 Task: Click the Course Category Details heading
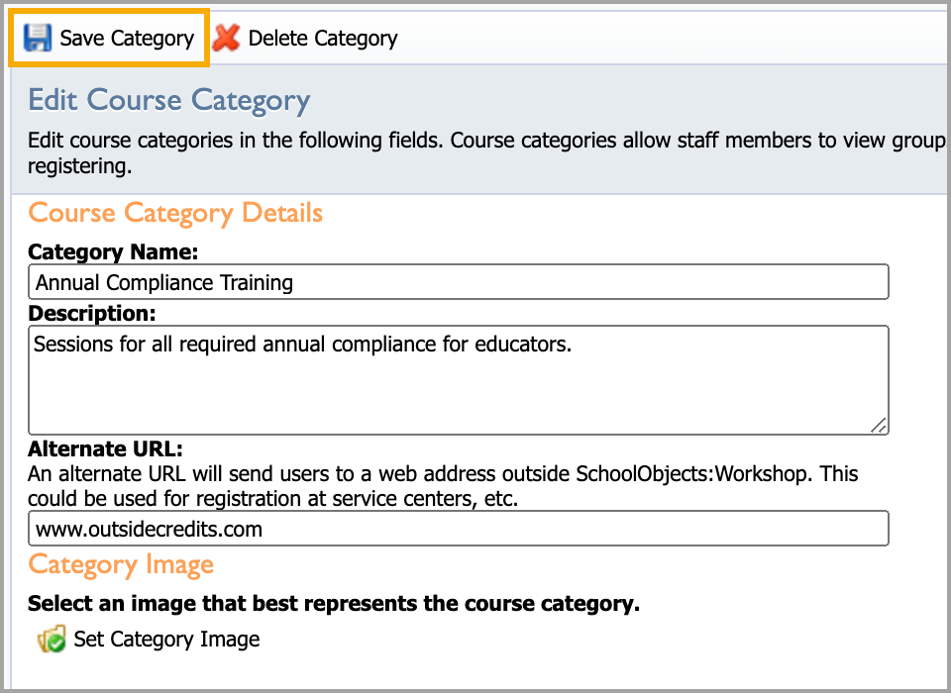pyautogui.click(x=175, y=214)
